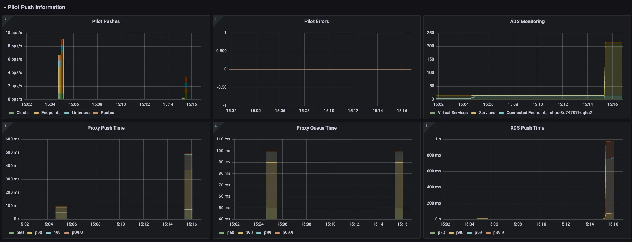Image resolution: width=632 pixels, height=242 pixels.
Task: Toggle p50 series in XDS Push Time legend
Action: pyautogui.click(x=441, y=233)
